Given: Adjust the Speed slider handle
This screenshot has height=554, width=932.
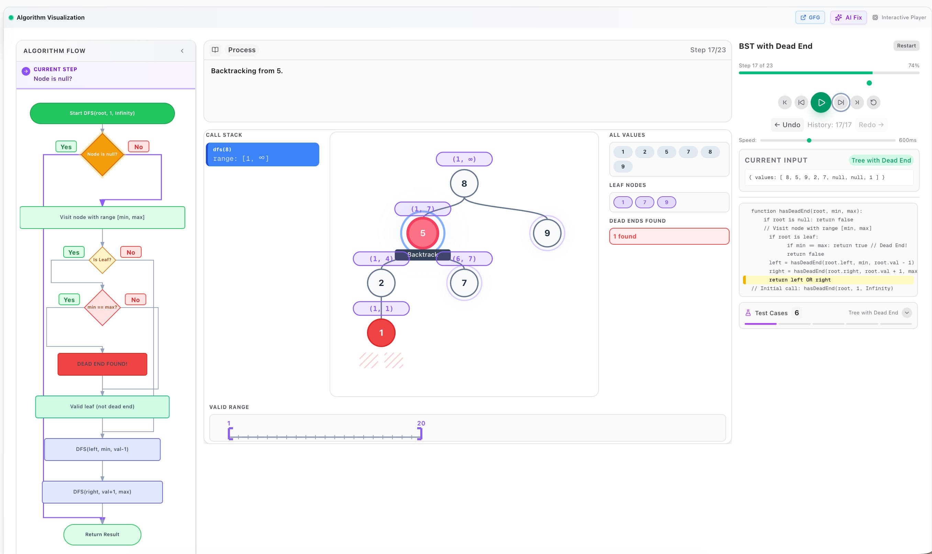Looking at the screenshot, I should pos(809,140).
